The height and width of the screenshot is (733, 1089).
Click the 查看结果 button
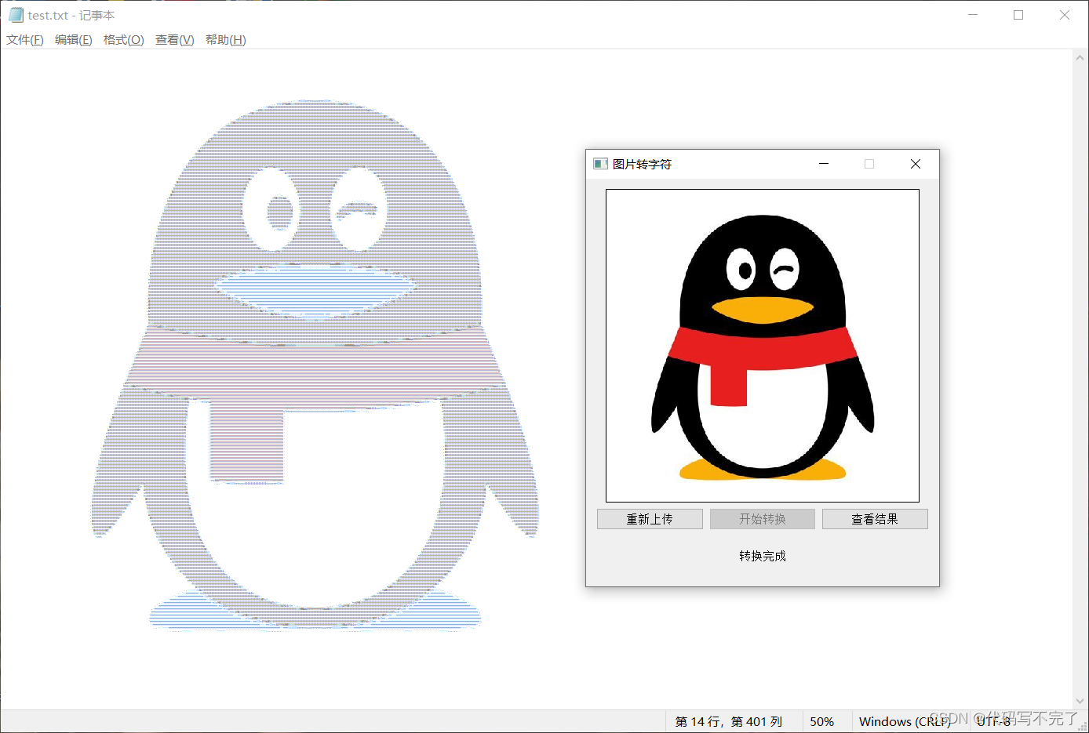(875, 519)
